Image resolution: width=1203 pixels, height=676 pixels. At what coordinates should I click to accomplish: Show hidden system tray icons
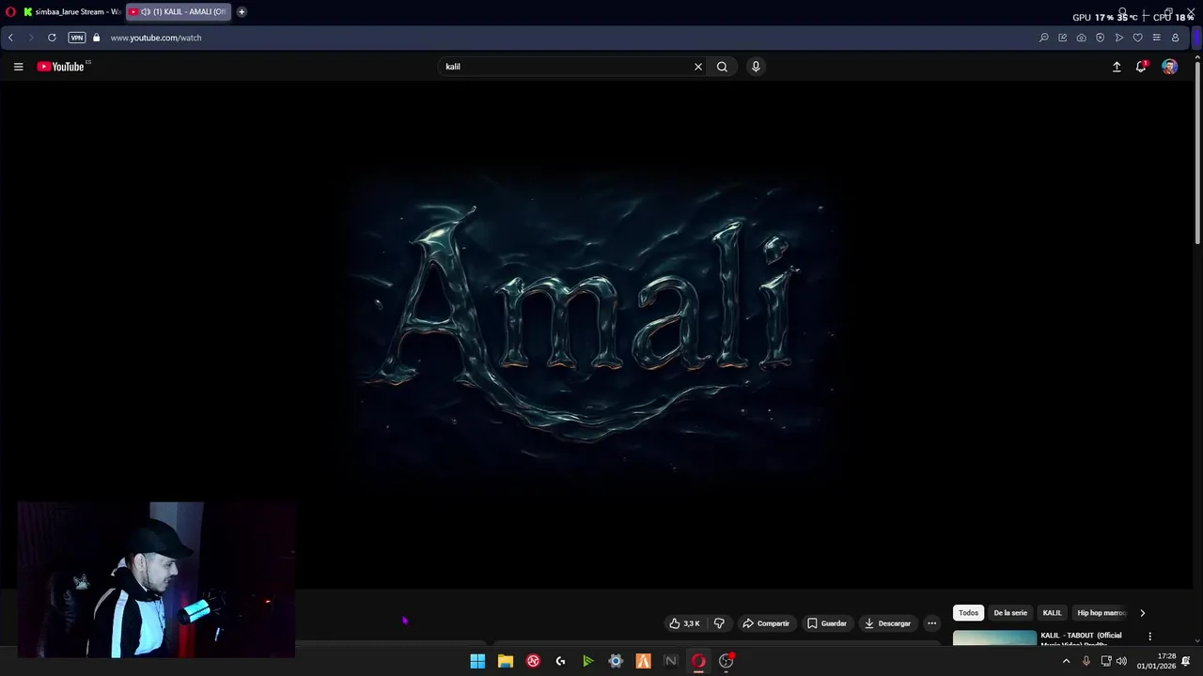point(1066,661)
